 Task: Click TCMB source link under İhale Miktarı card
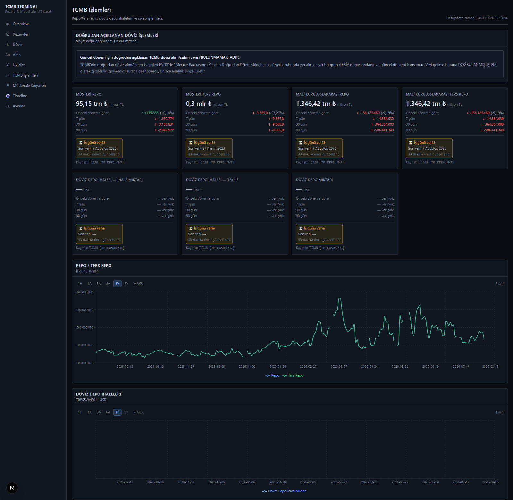(x=93, y=248)
